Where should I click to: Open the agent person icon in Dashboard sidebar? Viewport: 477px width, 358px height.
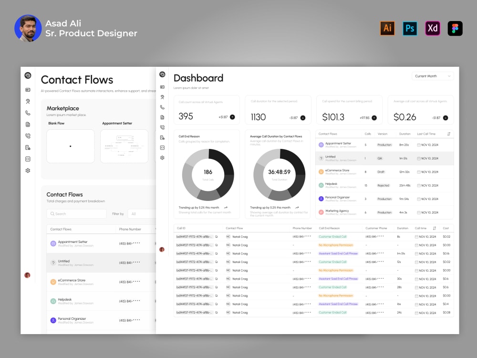[x=163, y=97]
